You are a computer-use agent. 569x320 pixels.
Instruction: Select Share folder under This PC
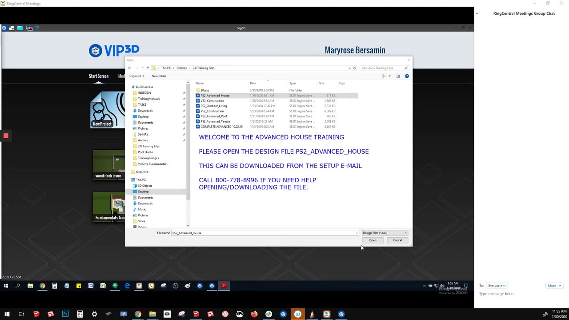141,221
